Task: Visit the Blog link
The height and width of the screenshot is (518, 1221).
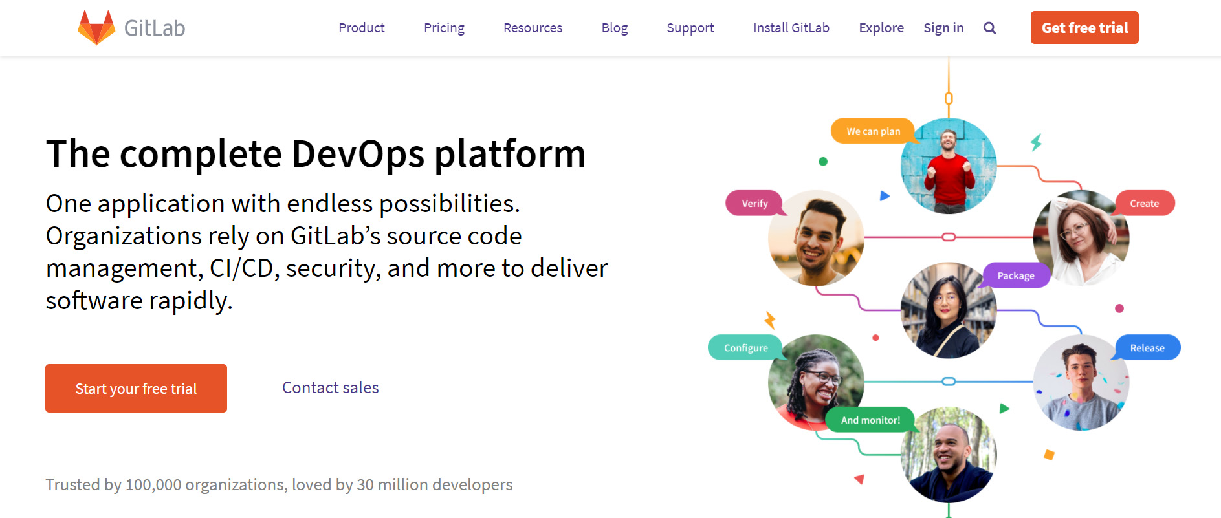Action: pyautogui.click(x=614, y=28)
